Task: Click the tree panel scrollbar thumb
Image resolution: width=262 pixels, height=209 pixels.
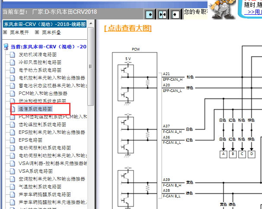Action: coord(91,66)
